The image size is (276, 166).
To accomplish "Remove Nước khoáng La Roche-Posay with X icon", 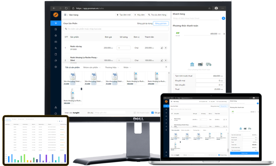I will coord(165,60).
